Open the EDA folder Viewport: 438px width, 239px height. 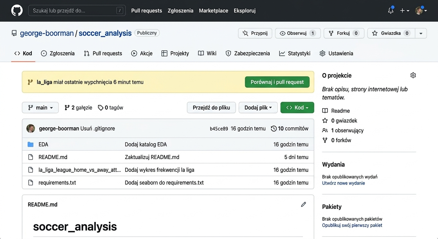[43, 144]
